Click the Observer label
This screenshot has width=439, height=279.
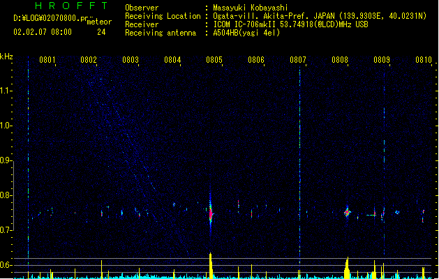[x=142, y=8]
